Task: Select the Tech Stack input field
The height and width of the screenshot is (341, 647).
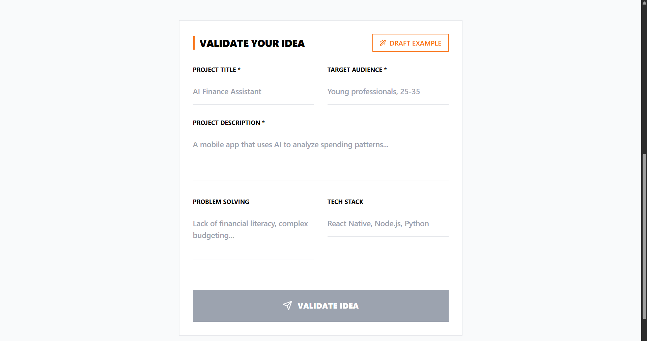Action: pos(388,224)
